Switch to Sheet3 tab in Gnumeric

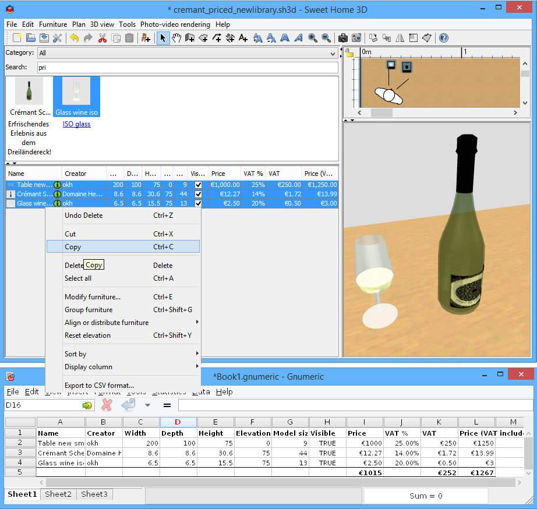click(94, 494)
